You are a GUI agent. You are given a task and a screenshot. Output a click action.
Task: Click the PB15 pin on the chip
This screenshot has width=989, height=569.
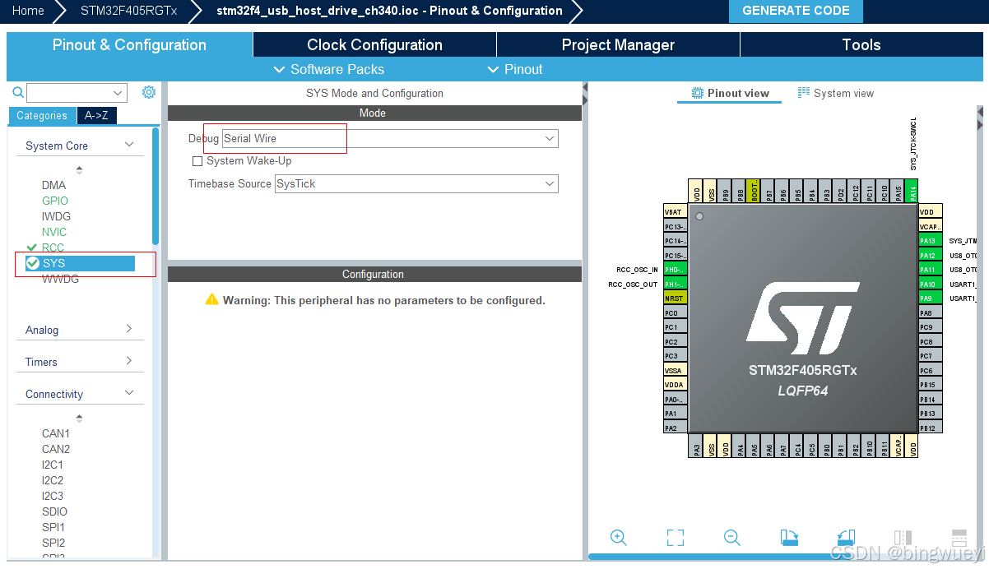point(930,385)
